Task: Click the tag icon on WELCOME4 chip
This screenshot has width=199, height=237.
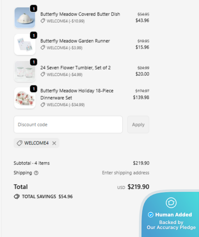Action: [20, 143]
